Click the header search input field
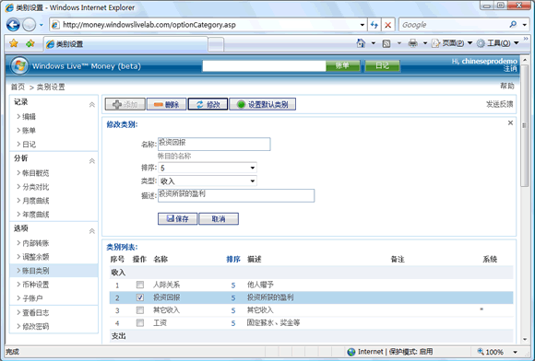 coord(264,65)
